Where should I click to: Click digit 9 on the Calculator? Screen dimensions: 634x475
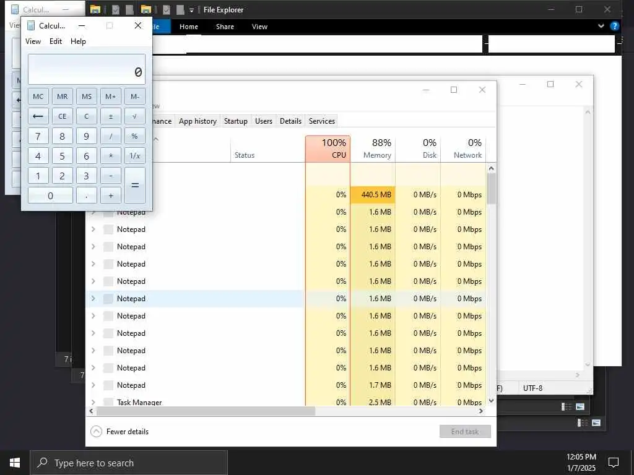87,136
